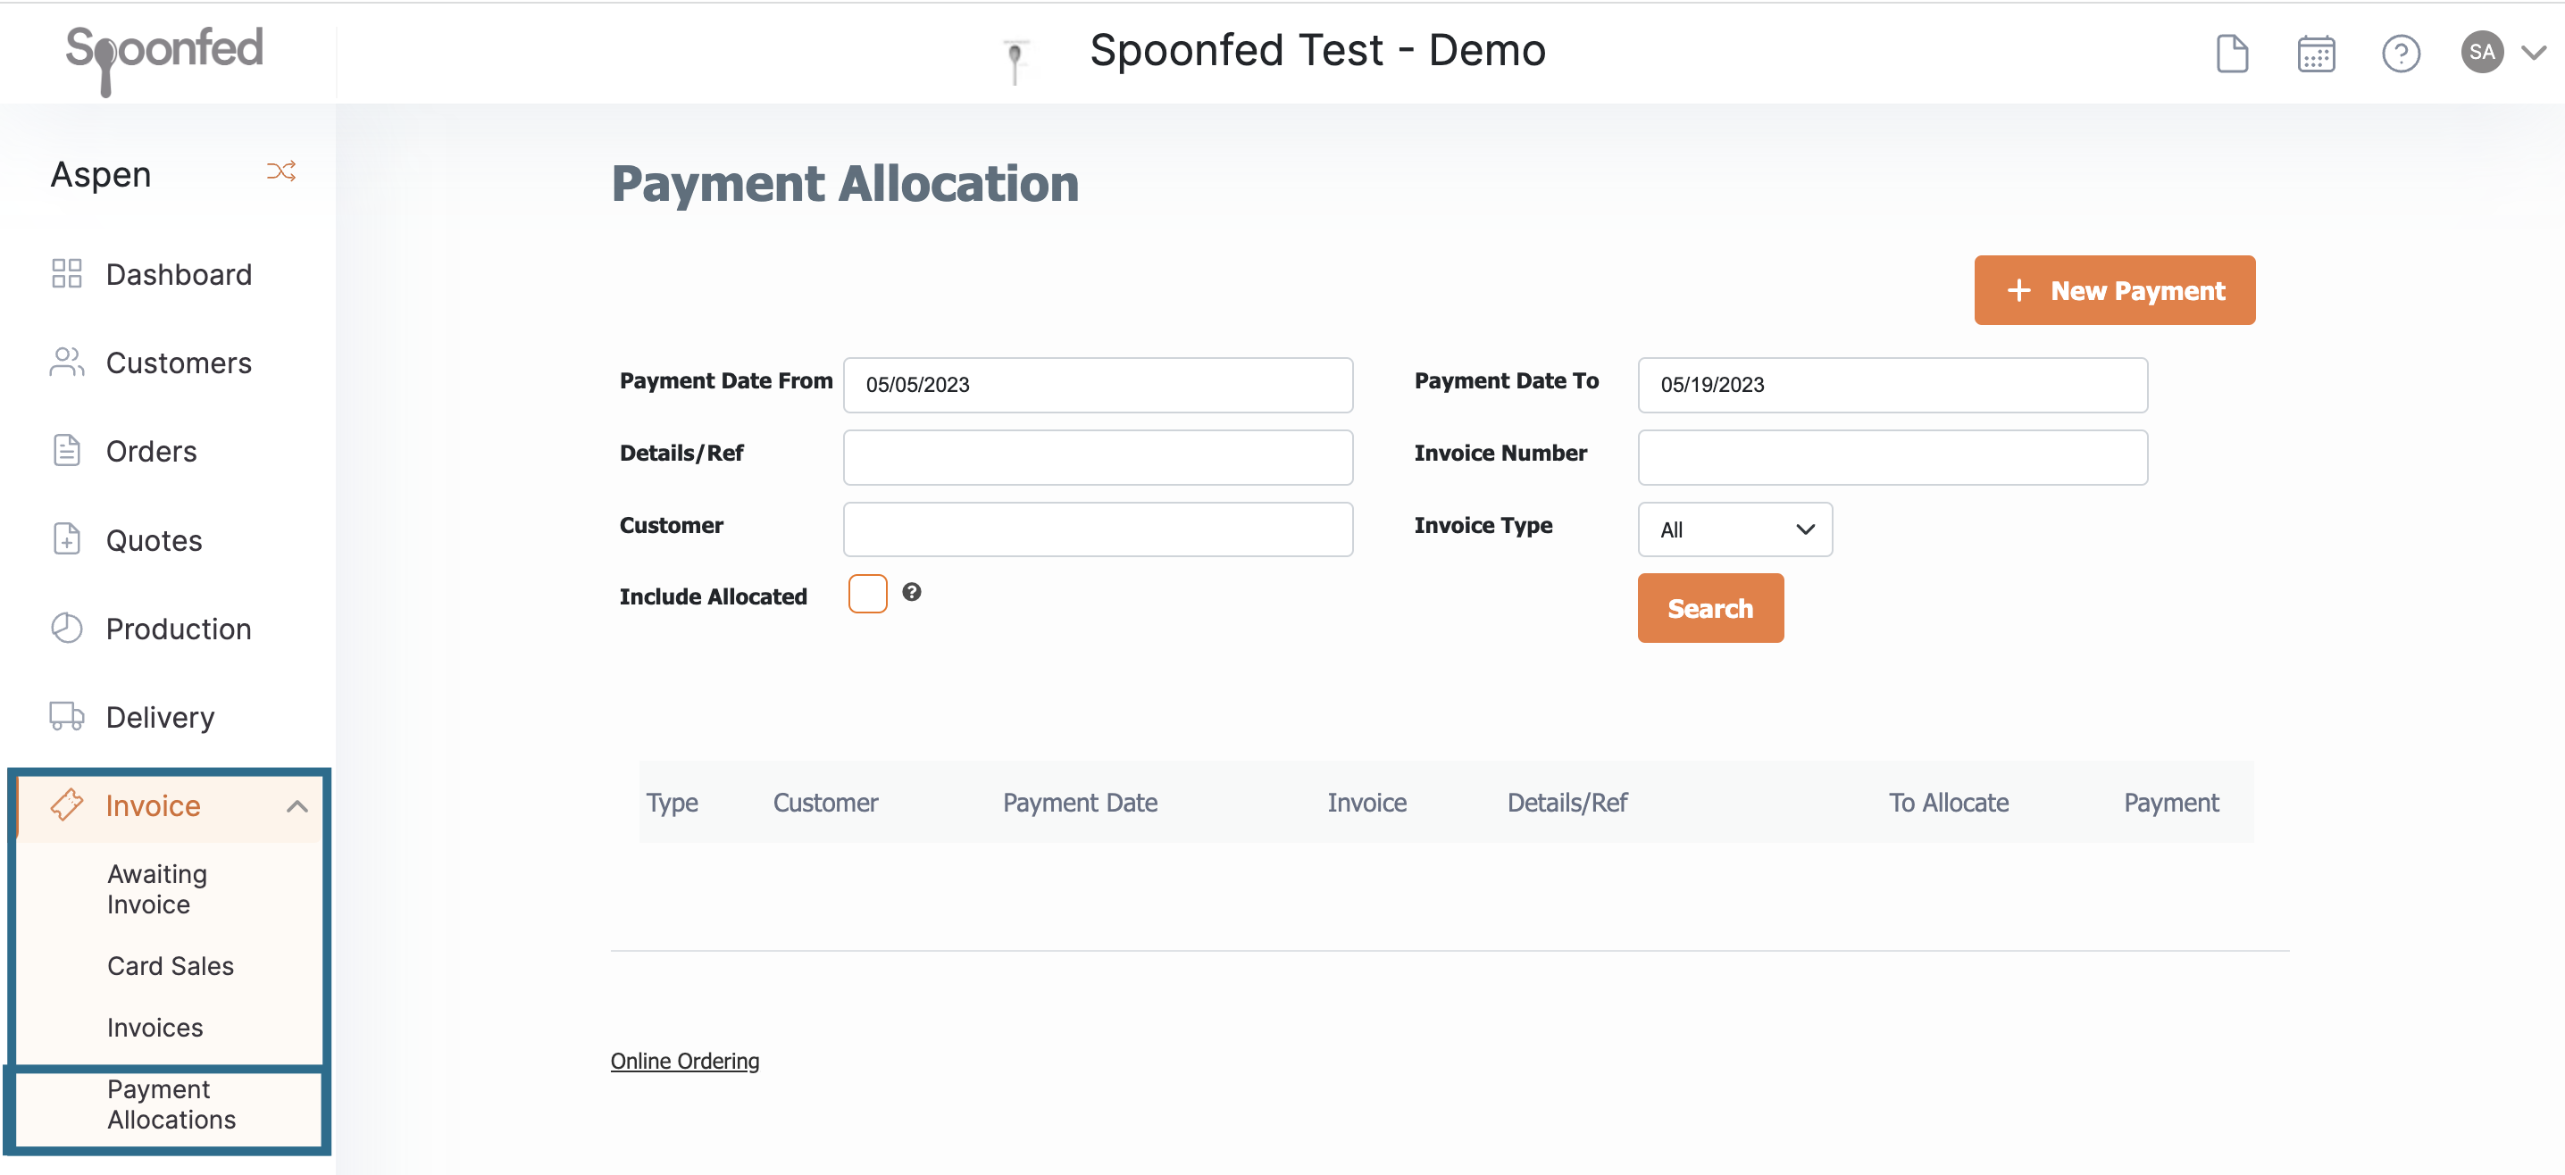Click the Delivery truck icon
The height and width of the screenshot is (1175, 2565).
pos(67,717)
